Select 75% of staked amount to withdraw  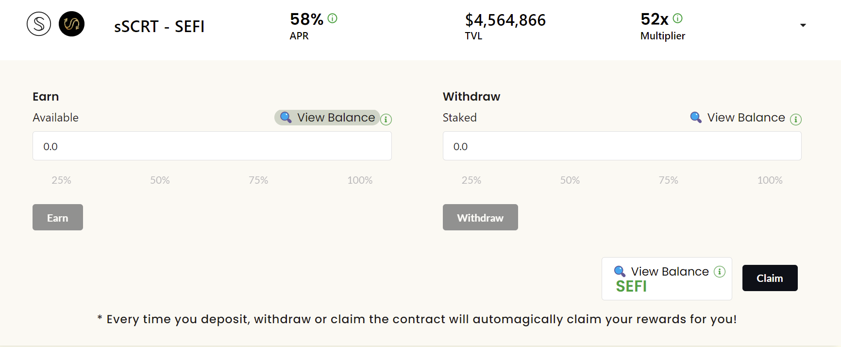tap(669, 180)
